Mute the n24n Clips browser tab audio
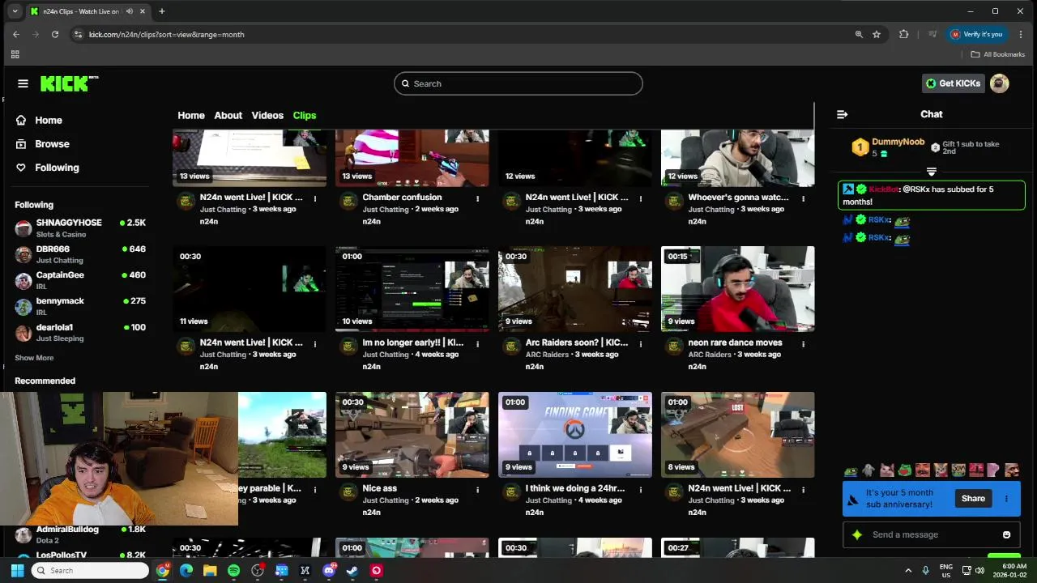The width and height of the screenshot is (1037, 583). pos(130,11)
